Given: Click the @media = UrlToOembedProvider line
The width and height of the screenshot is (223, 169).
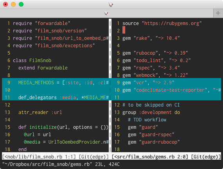Looking at the screenshot, I should click(66, 142).
